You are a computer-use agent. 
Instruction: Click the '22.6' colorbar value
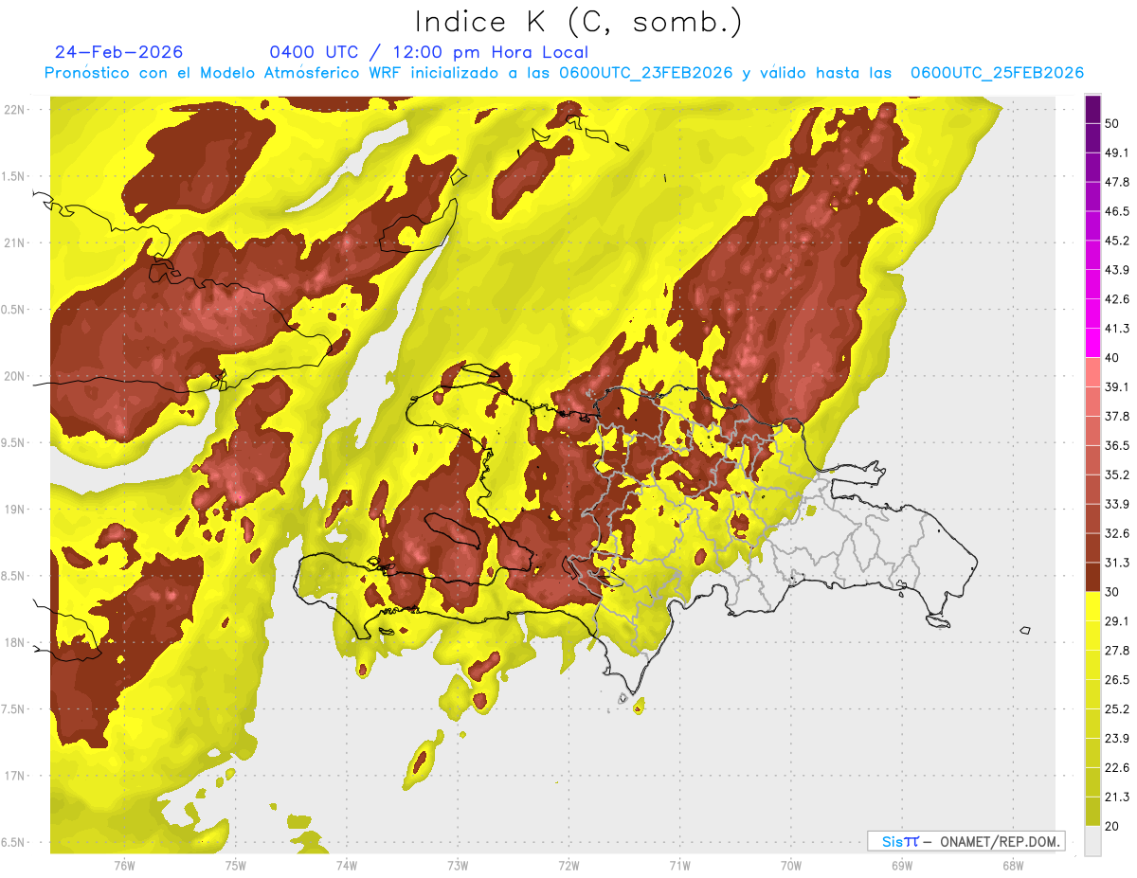point(1117,767)
